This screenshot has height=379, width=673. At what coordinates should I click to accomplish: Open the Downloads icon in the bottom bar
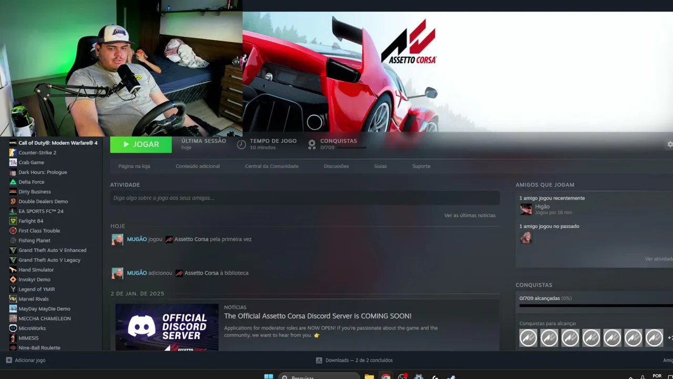pos(319,360)
